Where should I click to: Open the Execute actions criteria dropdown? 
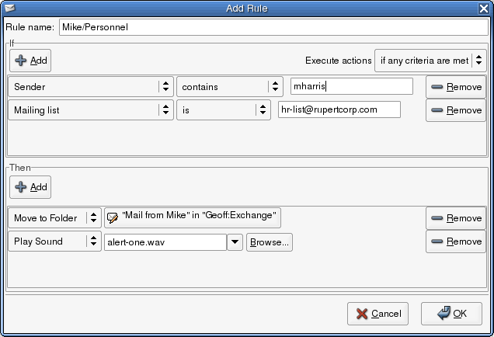click(430, 60)
